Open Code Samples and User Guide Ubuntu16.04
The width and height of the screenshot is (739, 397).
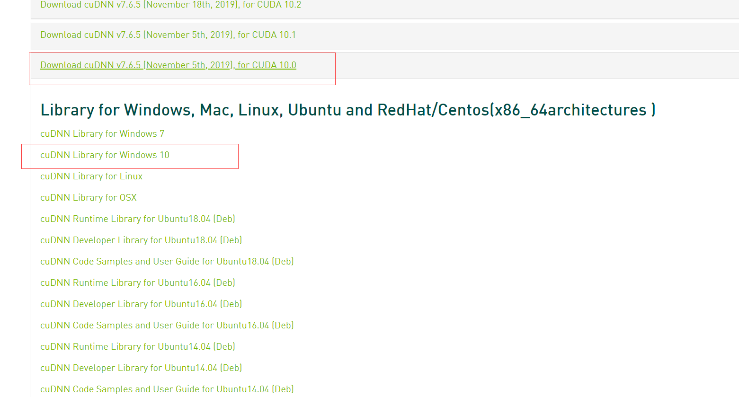(167, 325)
